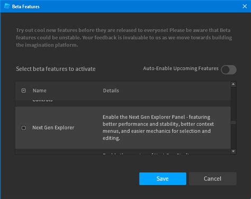
Task: Click the Next Gen Explorer description text
Action: coord(158,128)
